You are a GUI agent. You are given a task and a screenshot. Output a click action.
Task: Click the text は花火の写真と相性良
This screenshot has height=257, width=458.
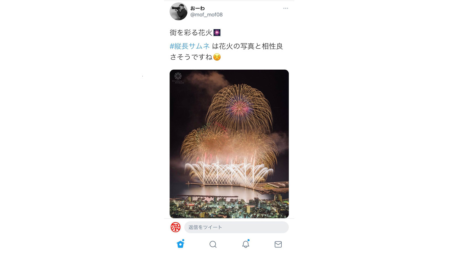coord(247,46)
